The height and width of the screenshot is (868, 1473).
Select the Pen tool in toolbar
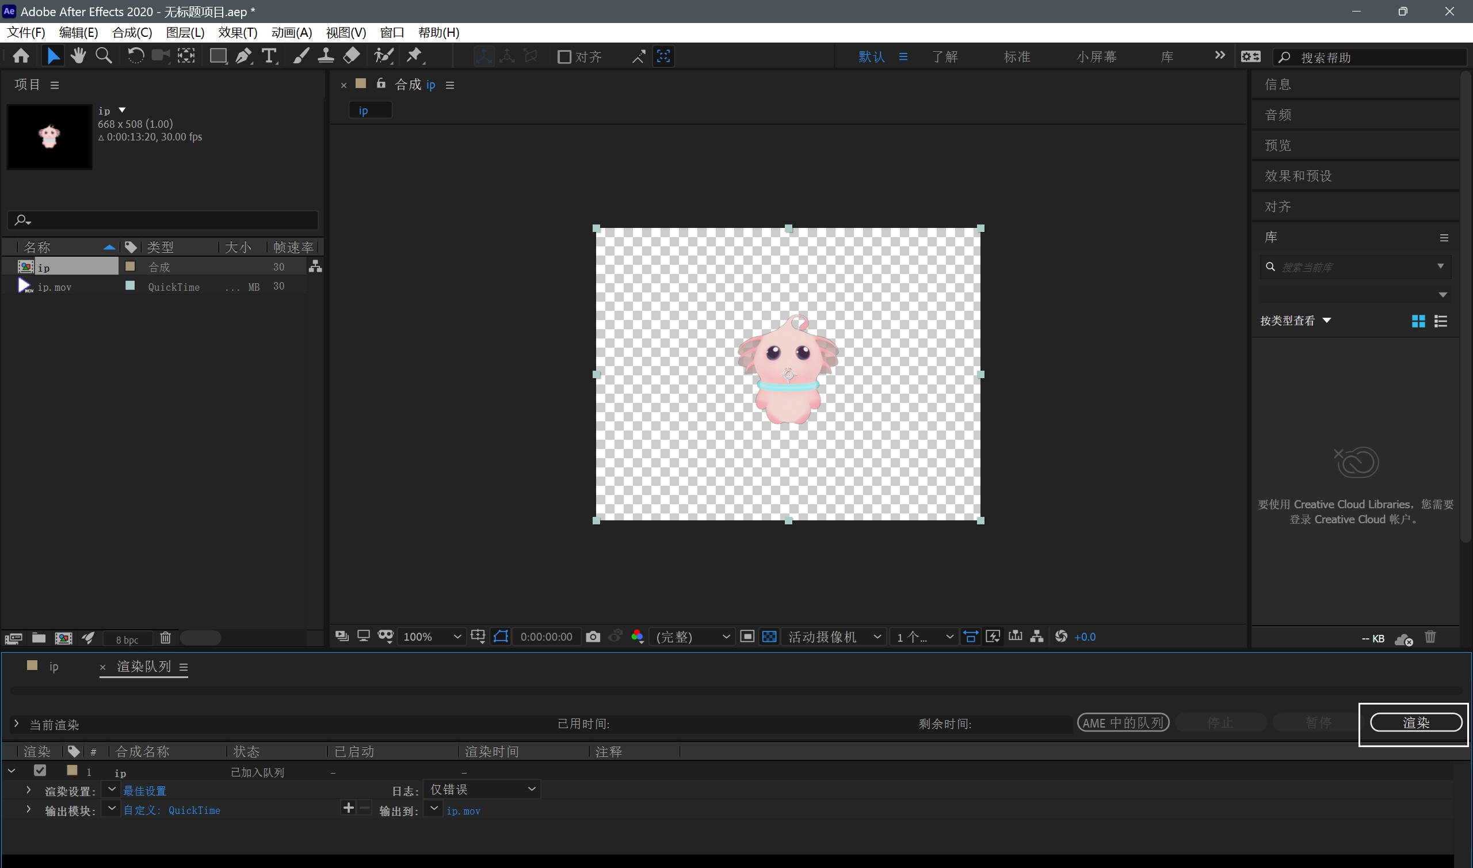(x=243, y=56)
